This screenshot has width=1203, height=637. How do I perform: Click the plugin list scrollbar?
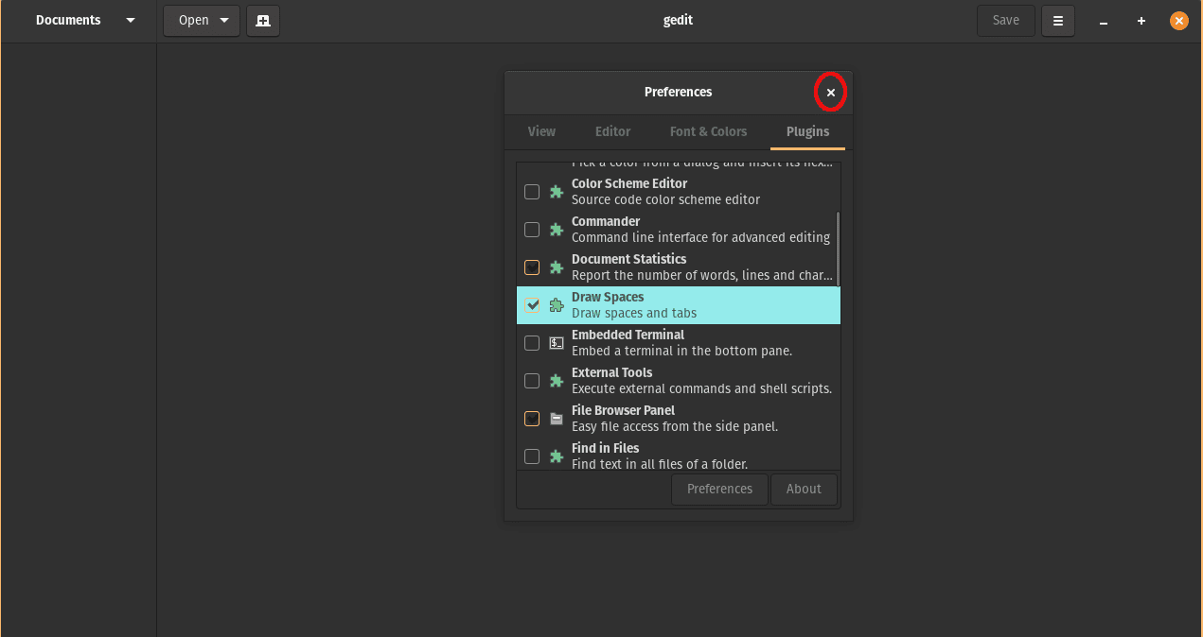(838, 248)
